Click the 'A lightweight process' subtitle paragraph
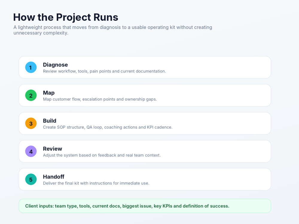 pos(113,30)
